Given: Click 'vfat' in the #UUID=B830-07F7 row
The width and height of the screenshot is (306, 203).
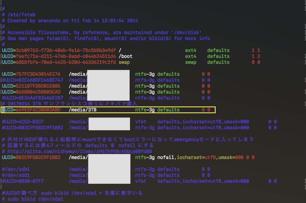Looking at the screenshot, I should [x=140, y=181].
